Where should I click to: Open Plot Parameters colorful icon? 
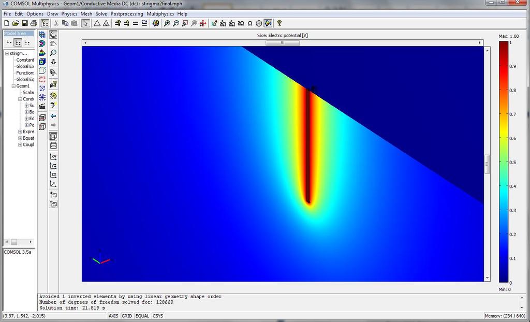[156, 23]
